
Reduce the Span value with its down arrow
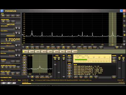pos(16,45)
